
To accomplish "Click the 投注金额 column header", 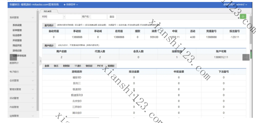I will coord(134,72).
